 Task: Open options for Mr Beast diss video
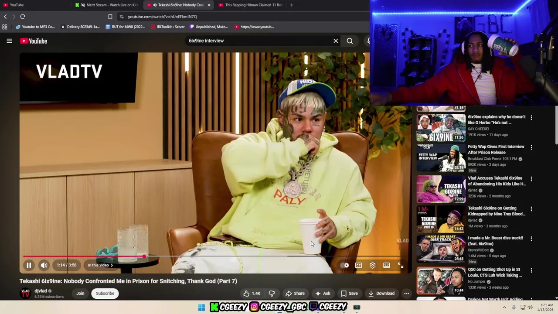[531, 239]
